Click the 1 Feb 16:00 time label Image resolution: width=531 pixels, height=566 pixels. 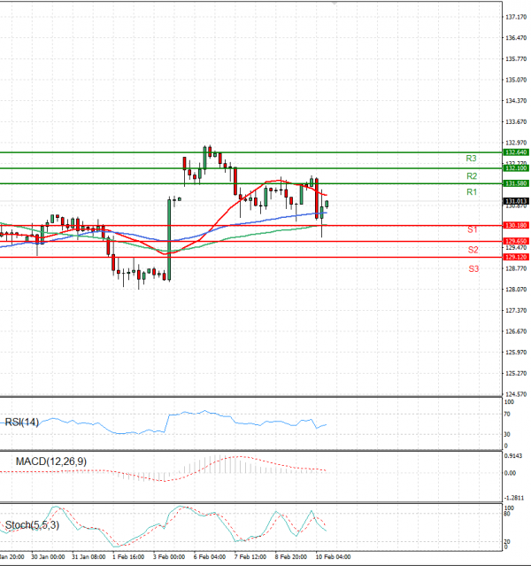[x=128, y=557]
